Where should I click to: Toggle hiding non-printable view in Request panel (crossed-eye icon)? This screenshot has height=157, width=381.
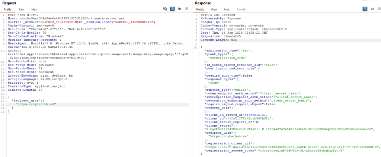point(165,9)
